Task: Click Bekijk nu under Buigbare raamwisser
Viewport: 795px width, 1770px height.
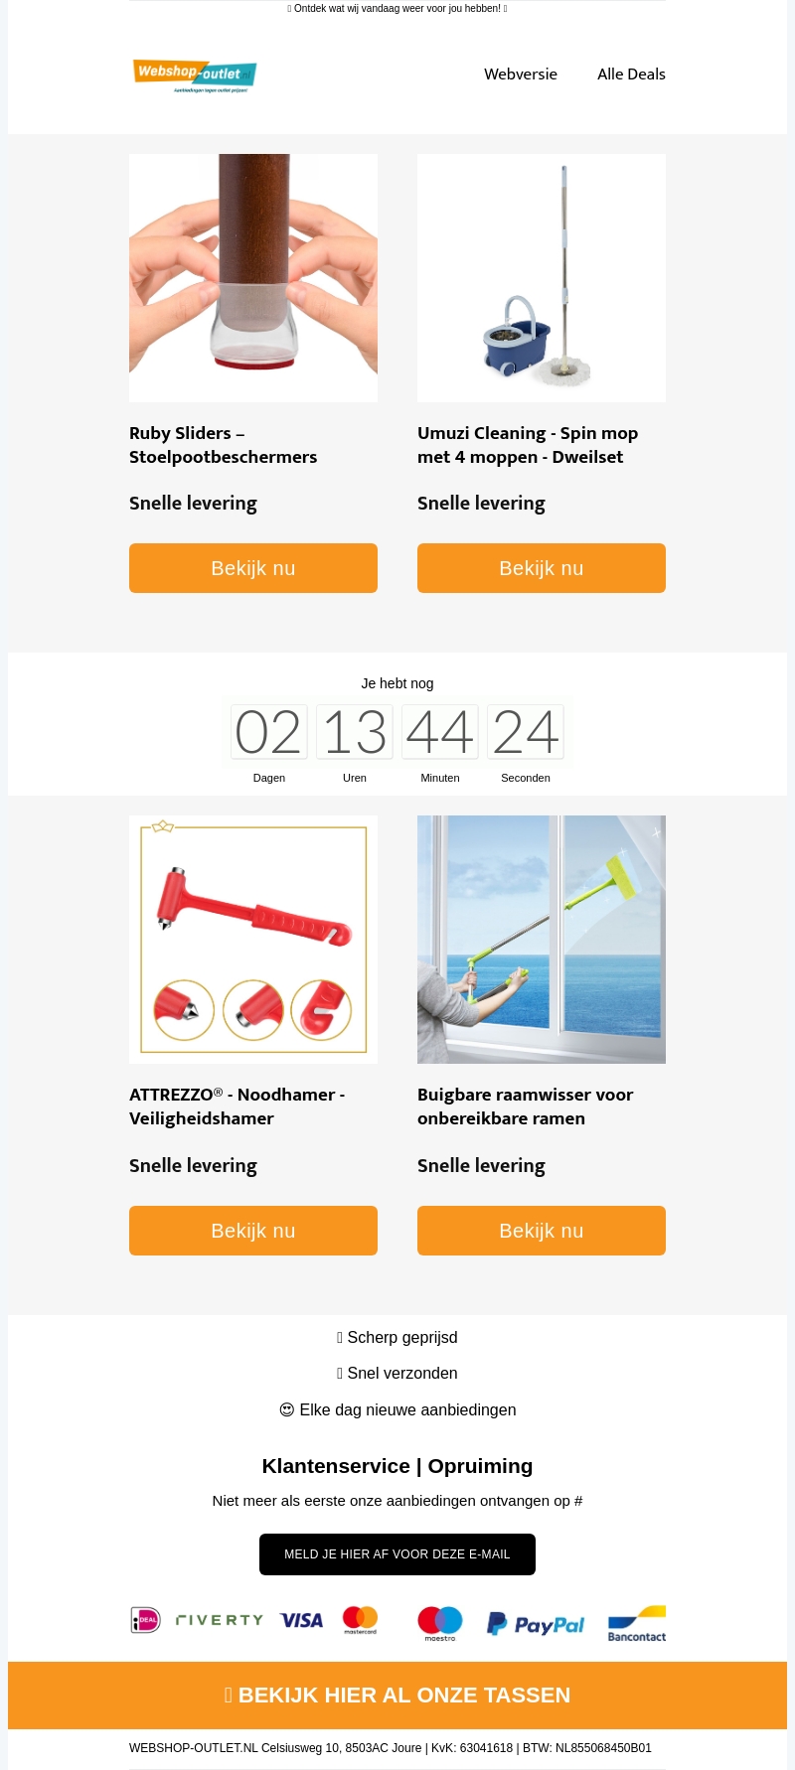Action: [542, 1231]
